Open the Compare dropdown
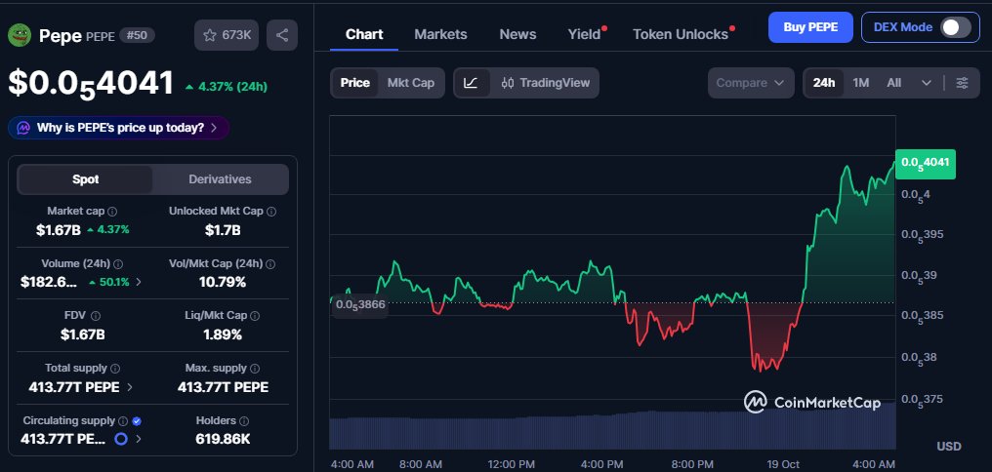The width and height of the screenshot is (992, 472). coord(751,83)
